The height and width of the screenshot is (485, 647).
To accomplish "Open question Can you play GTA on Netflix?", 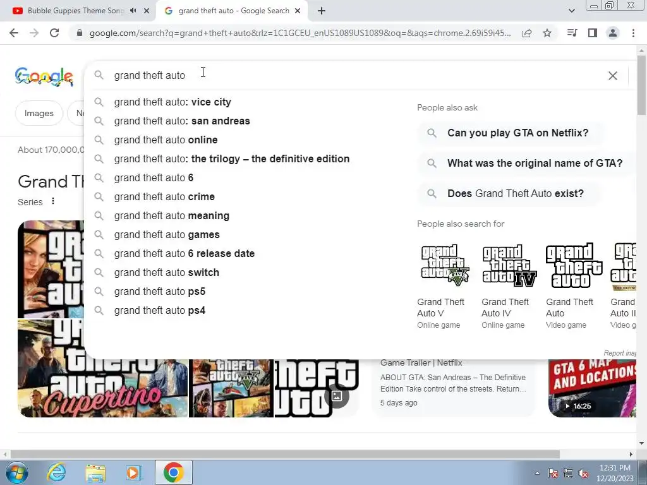I will [x=511, y=133].
